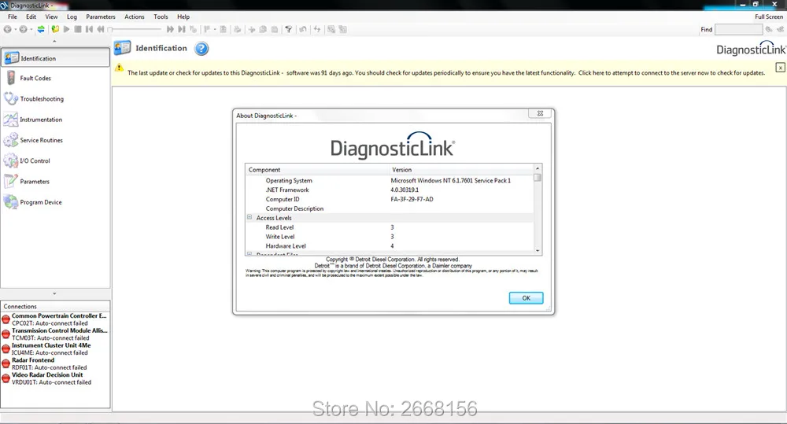Open the Parameters menu in menu bar

101,17
